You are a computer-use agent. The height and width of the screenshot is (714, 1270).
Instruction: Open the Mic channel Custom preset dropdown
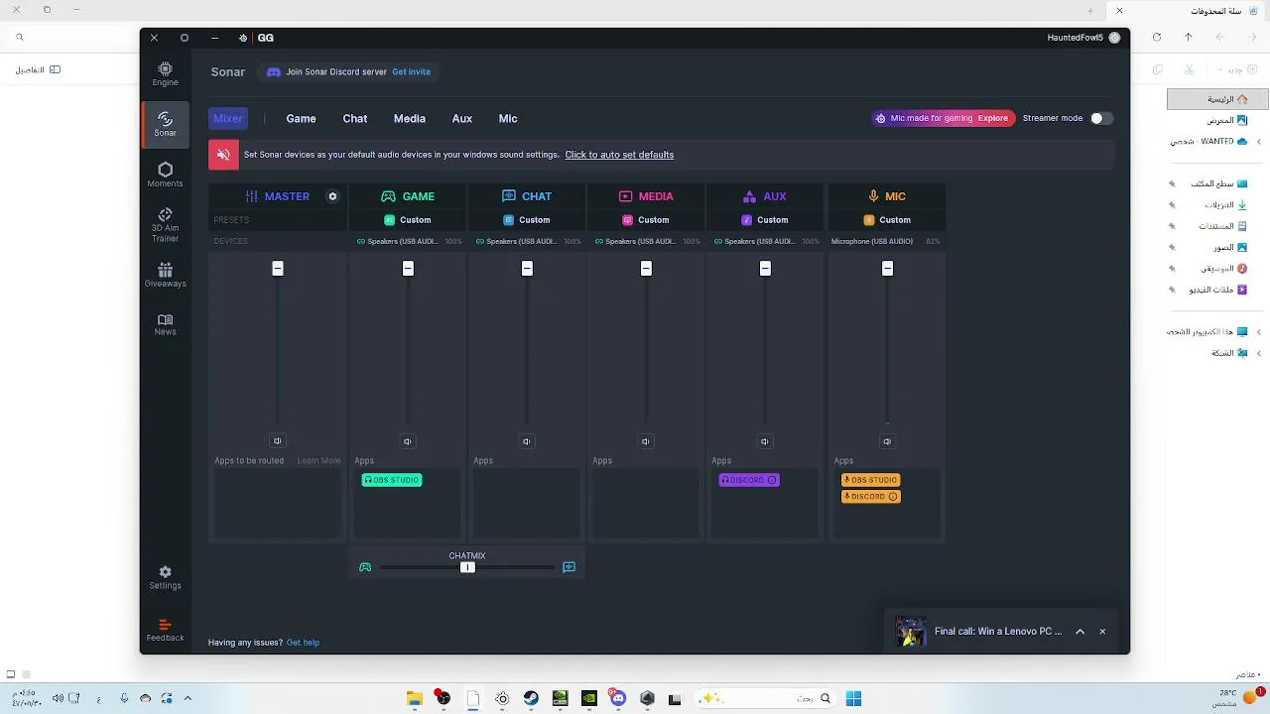point(887,220)
